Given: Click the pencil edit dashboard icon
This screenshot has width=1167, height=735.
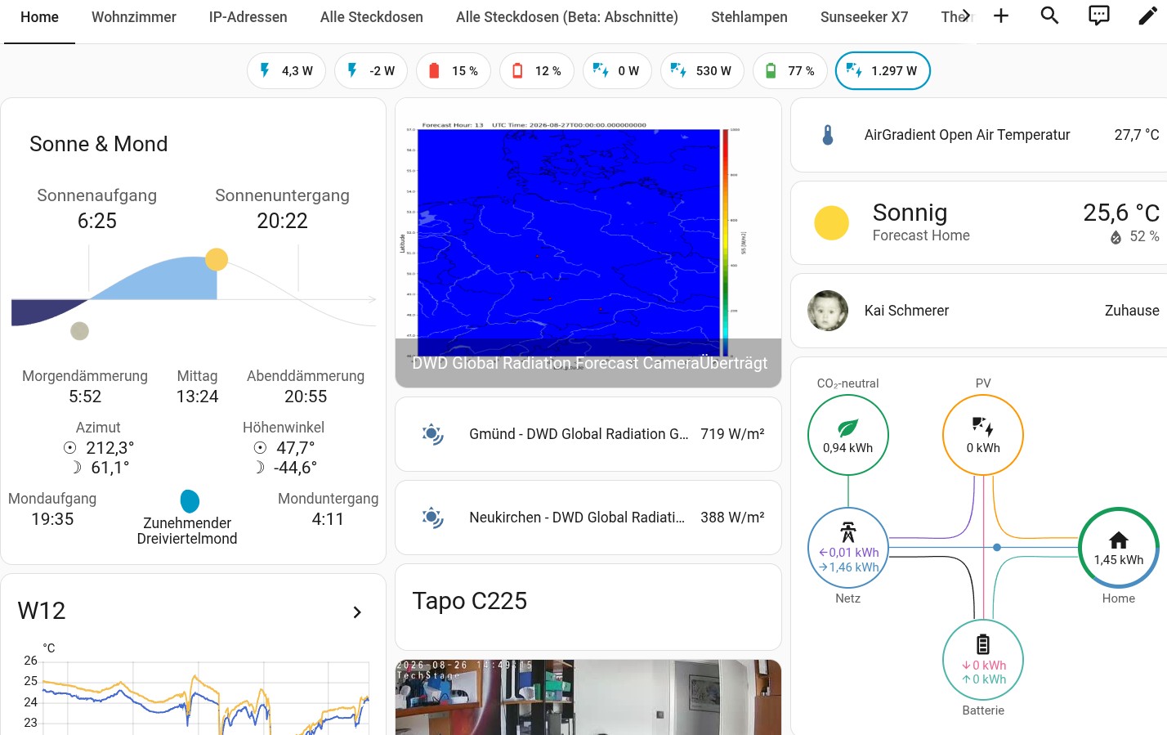Looking at the screenshot, I should point(1147,16).
